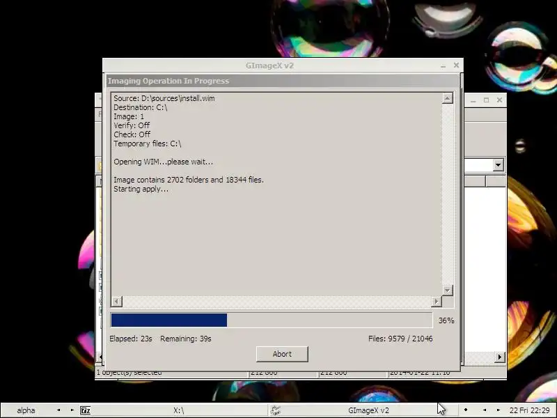The height and width of the screenshot is (418, 557).
Task: Minimize the background file manager window
Action: [x=473, y=100]
